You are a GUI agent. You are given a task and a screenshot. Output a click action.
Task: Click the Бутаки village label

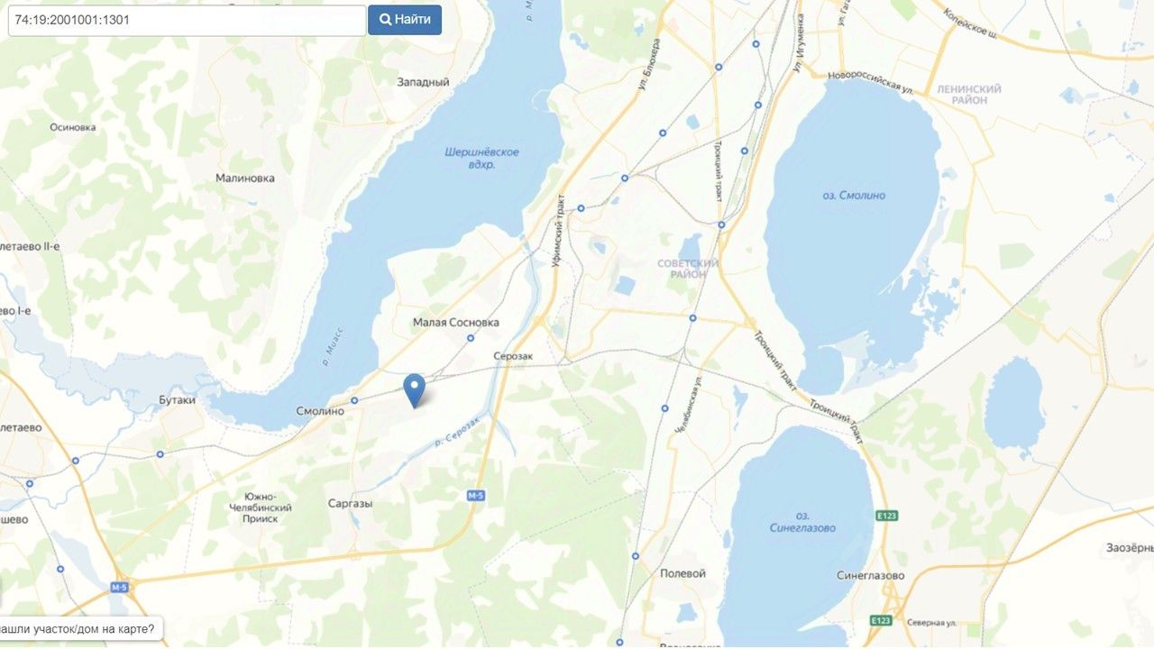(x=177, y=399)
